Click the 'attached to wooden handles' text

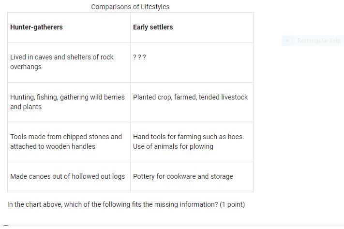[53, 146]
